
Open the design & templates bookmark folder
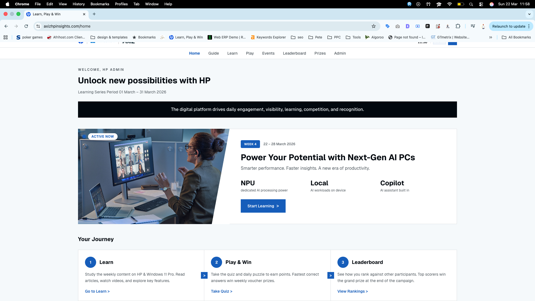tap(109, 37)
